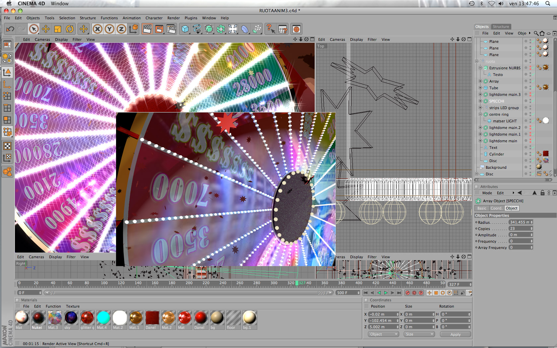
Task: Click the record keyframe button
Action: (407, 293)
